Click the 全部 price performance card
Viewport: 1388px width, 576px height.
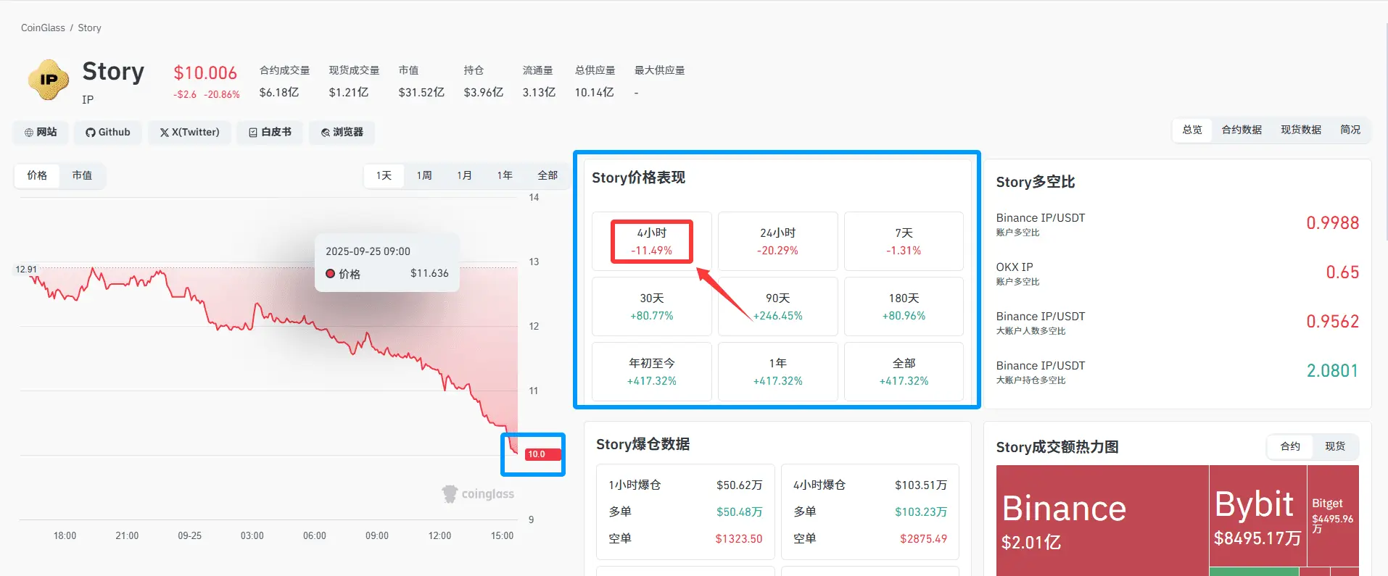pyautogui.click(x=904, y=372)
